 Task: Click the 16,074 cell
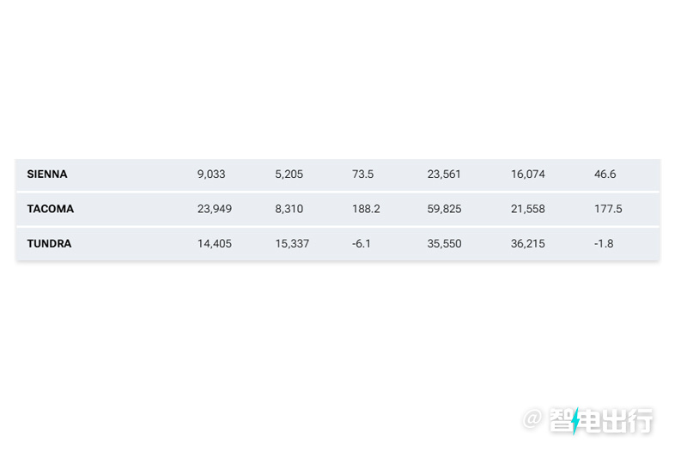[x=528, y=174]
